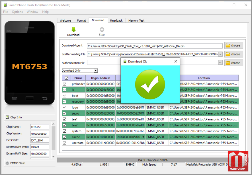
Task: Open the Window menu
Action: pyautogui.click(x=32, y=12)
